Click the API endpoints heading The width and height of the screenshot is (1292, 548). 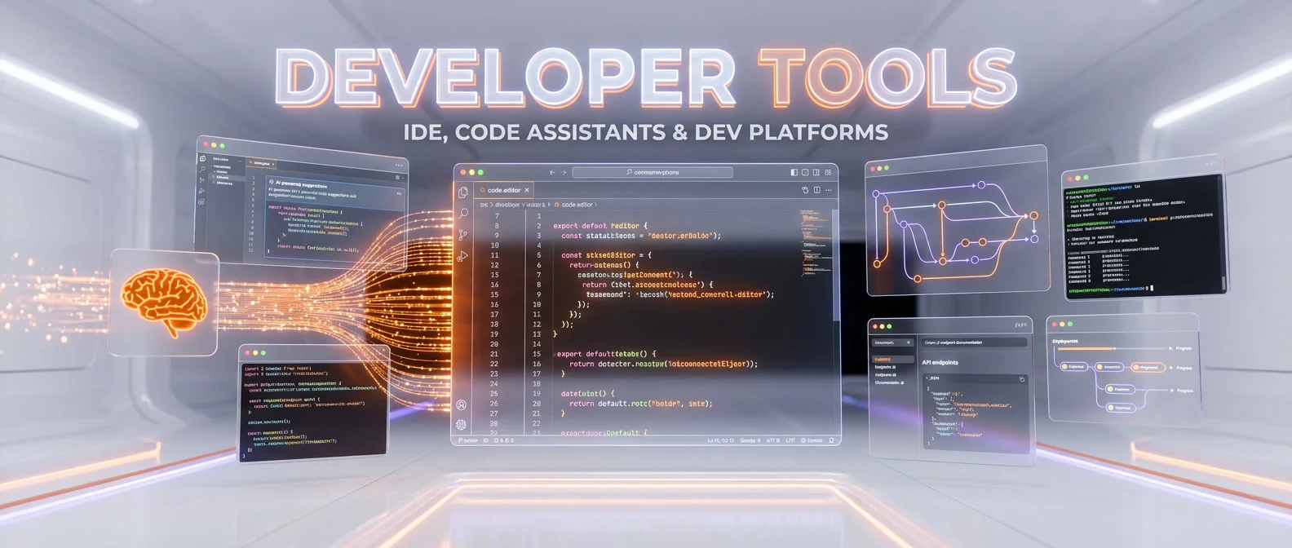pyautogui.click(x=940, y=362)
